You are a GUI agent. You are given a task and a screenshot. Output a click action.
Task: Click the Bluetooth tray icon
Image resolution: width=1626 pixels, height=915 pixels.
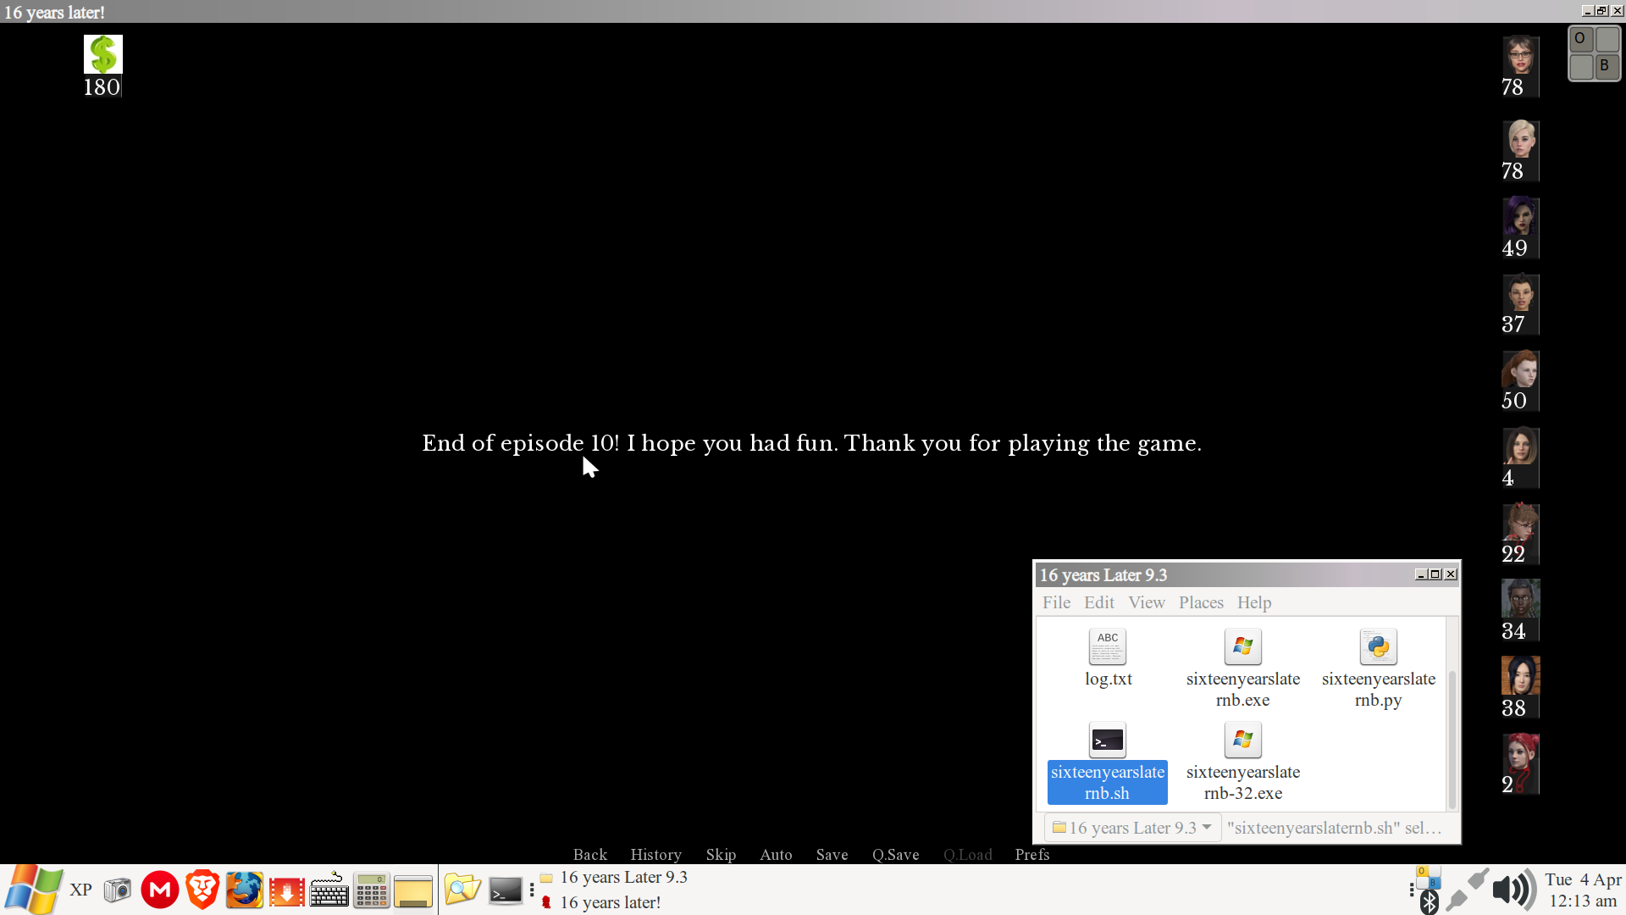(x=1429, y=902)
